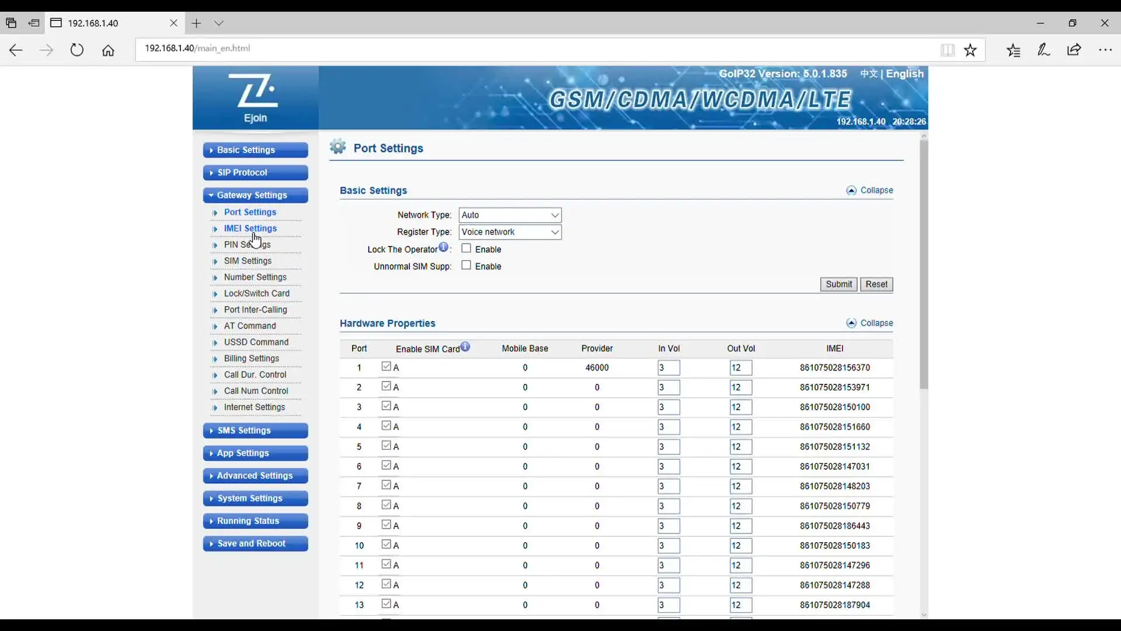This screenshot has height=631, width=1121.
Task: Collapse the Hardware Properties section
Action: pyautogui.click(x=870, y=323)
